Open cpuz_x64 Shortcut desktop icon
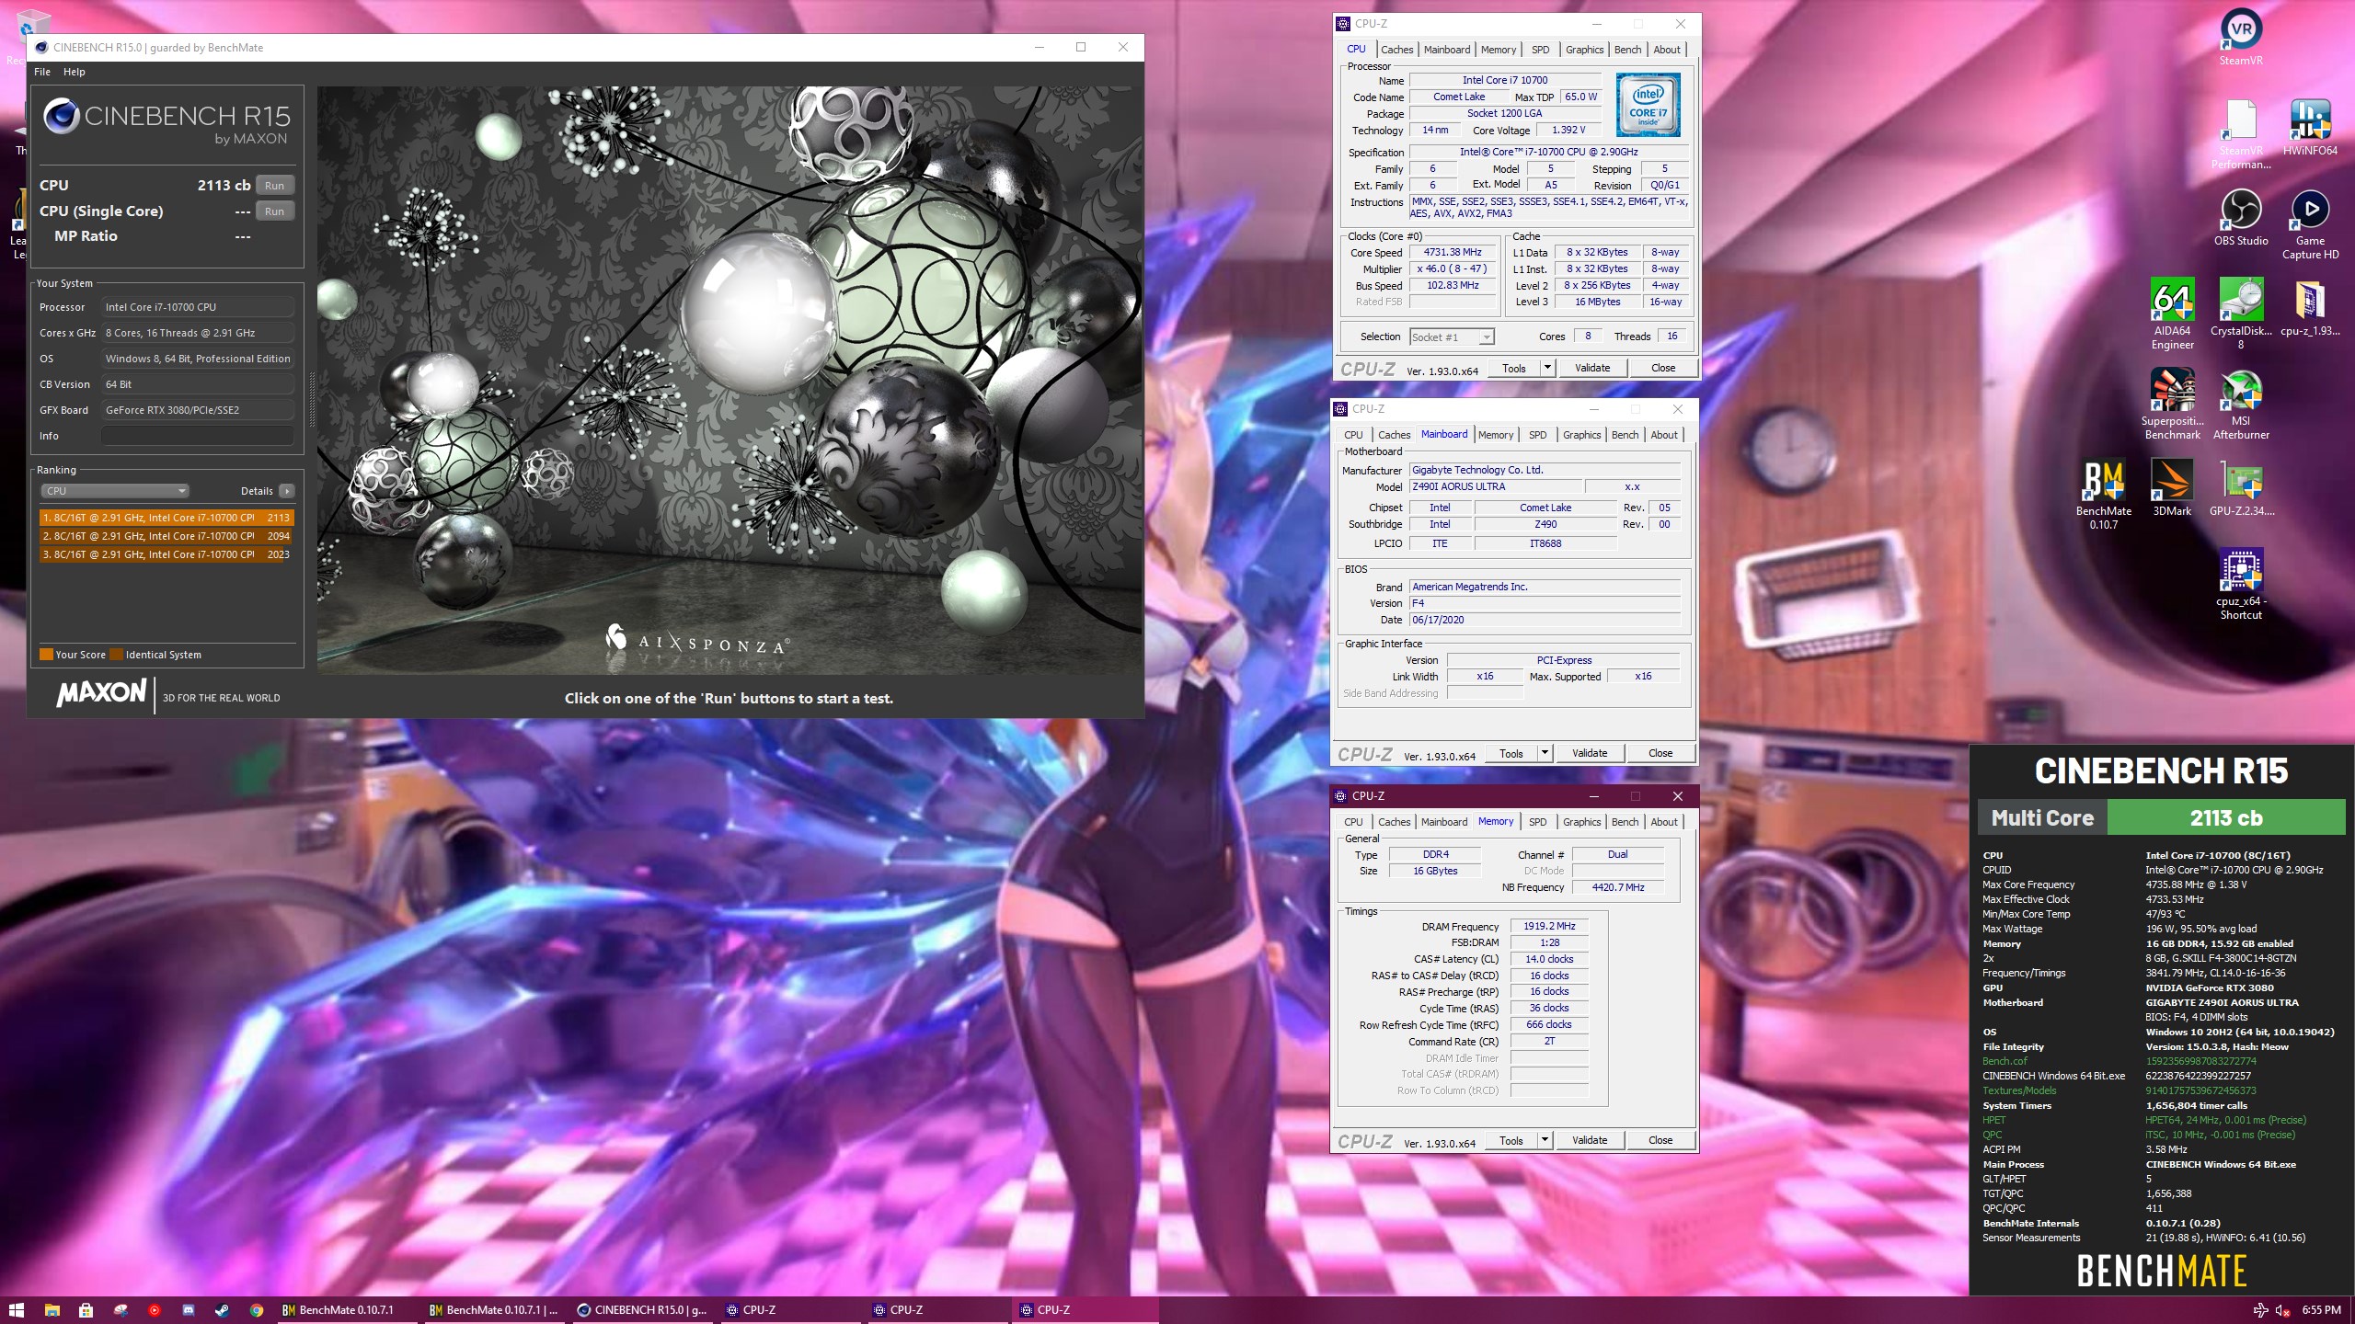Image resolution: width=2355 pixels, height=1324 pixels. tap(2241, 584)
